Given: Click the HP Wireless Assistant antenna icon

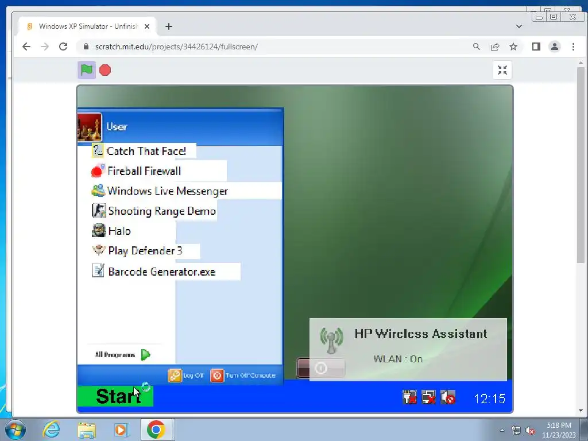Looking at the screenshot, I should (331, 340).
